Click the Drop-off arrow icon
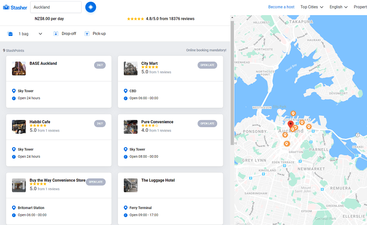 click(x=56, y=34)
